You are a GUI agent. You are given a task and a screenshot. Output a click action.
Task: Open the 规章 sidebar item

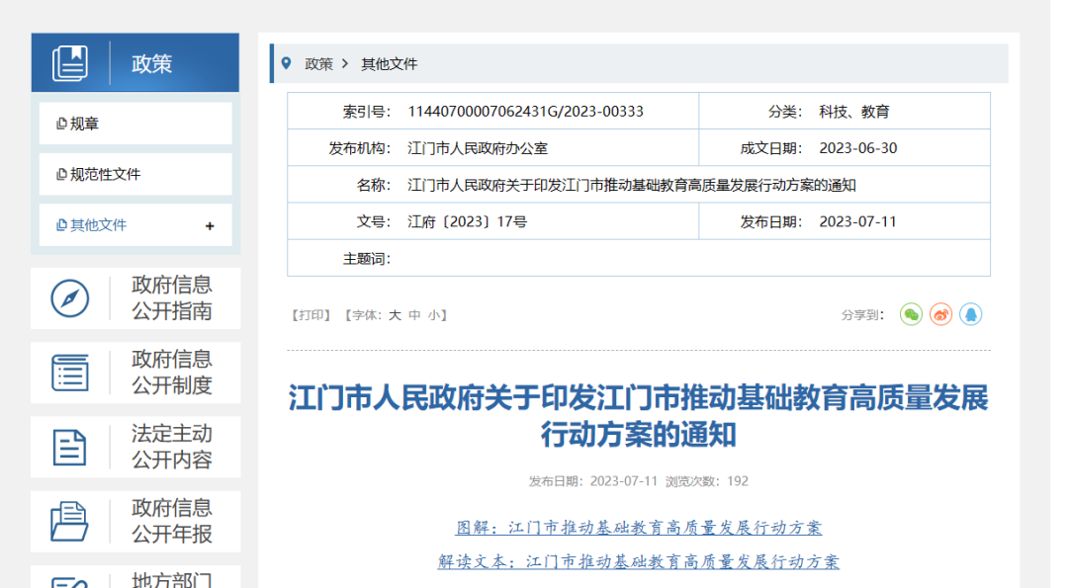[85, 125]
